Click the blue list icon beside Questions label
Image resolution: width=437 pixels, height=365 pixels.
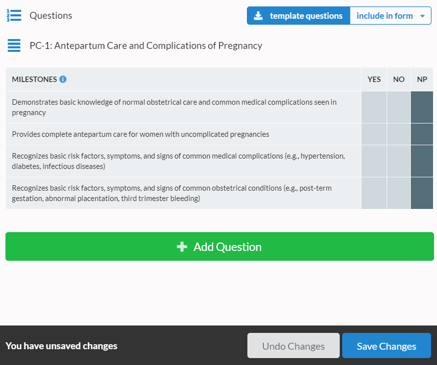tap(14, 15)
